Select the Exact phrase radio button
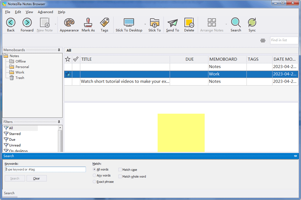This screenshot has width=301, height=200. (x=94, y=182)
